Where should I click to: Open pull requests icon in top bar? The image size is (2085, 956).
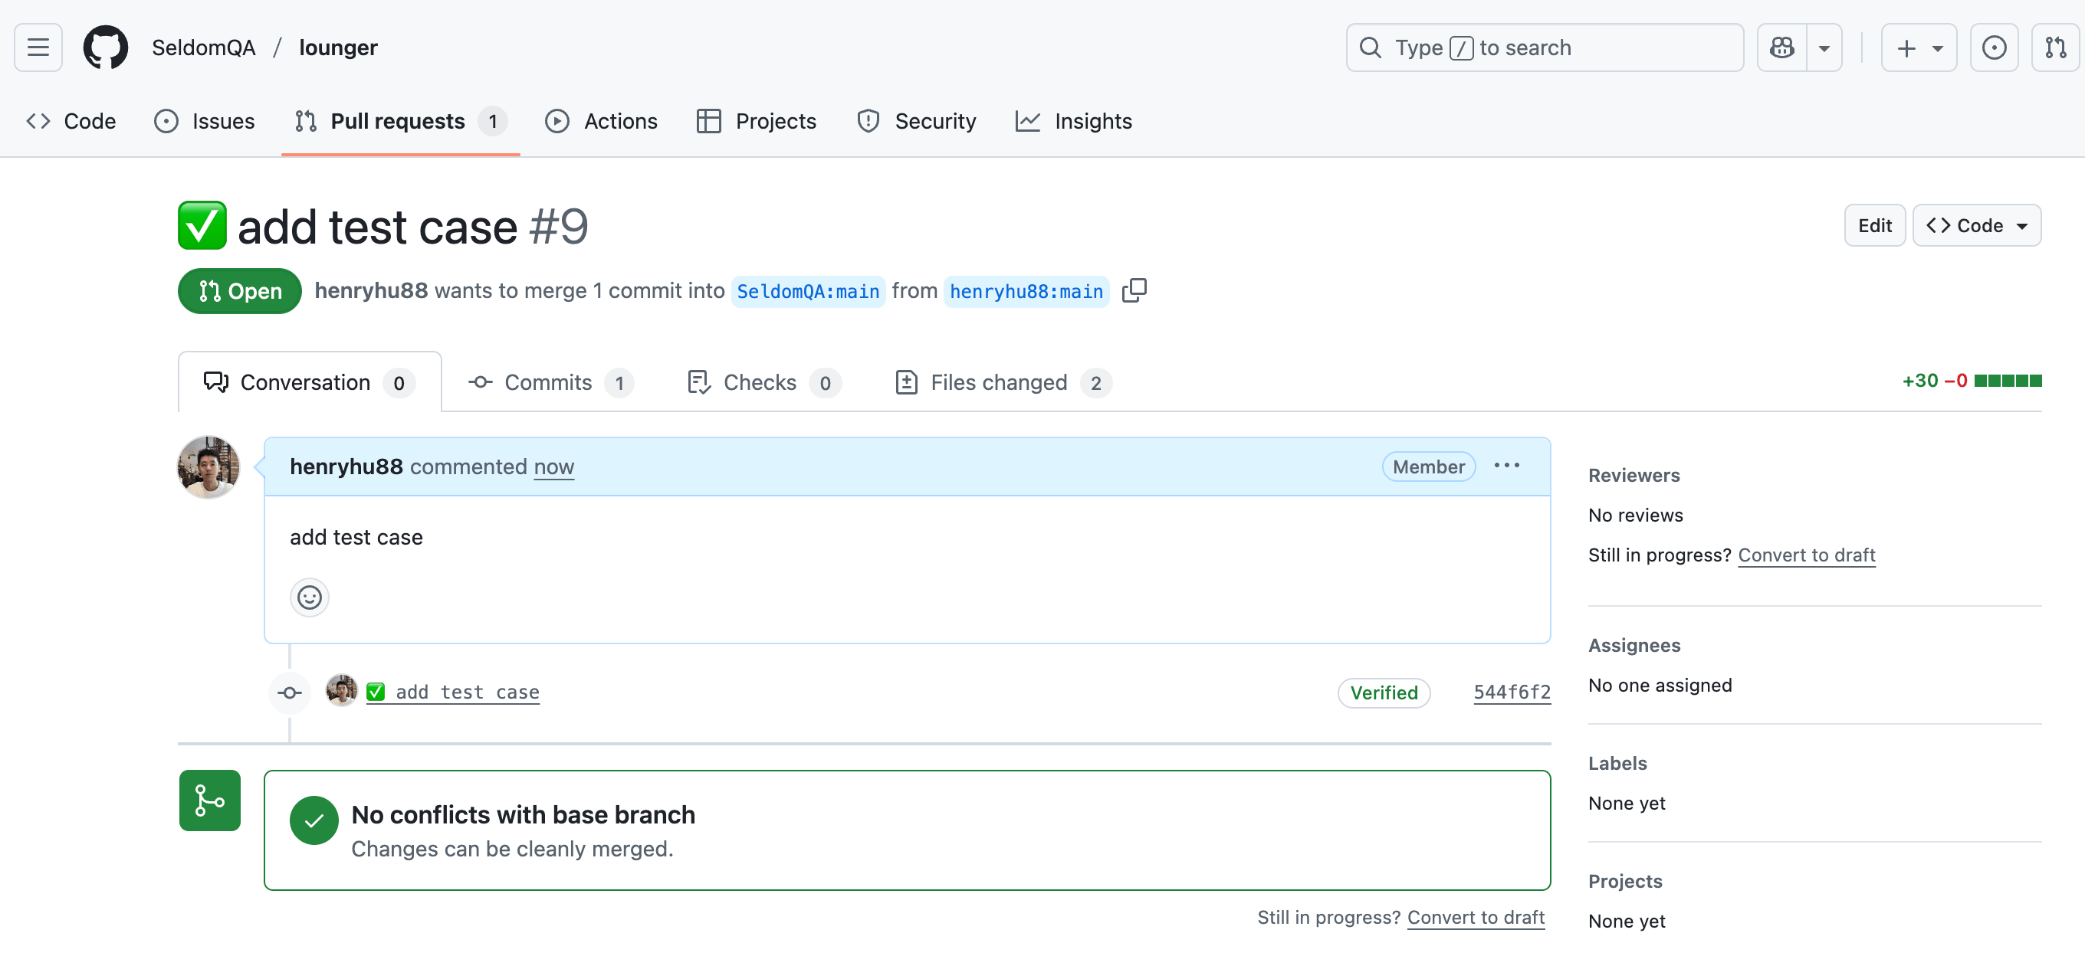(x=2055, y=47)
